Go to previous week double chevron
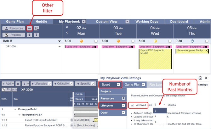The height and width of the screenshot is (129, 211). coord(67,28)
